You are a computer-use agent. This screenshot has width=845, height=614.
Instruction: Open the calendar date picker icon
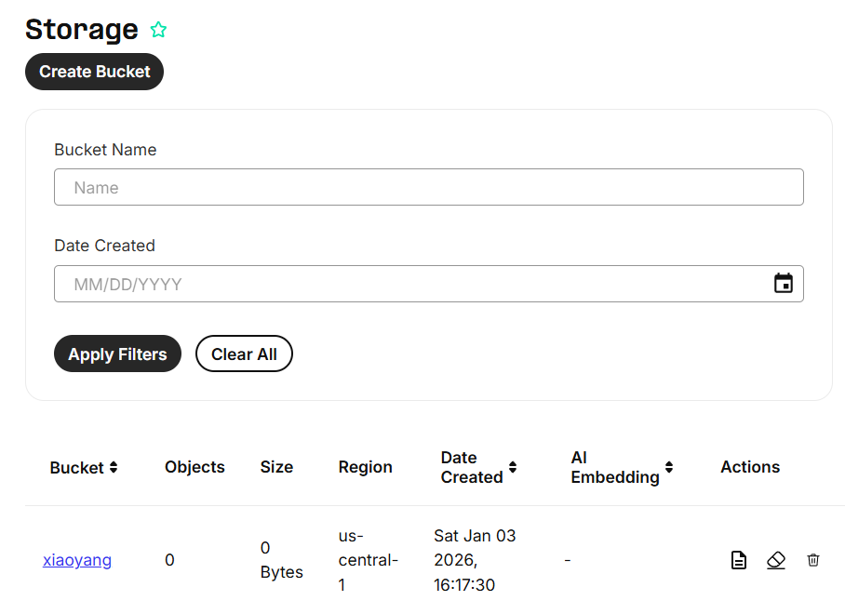pos(784,284)
